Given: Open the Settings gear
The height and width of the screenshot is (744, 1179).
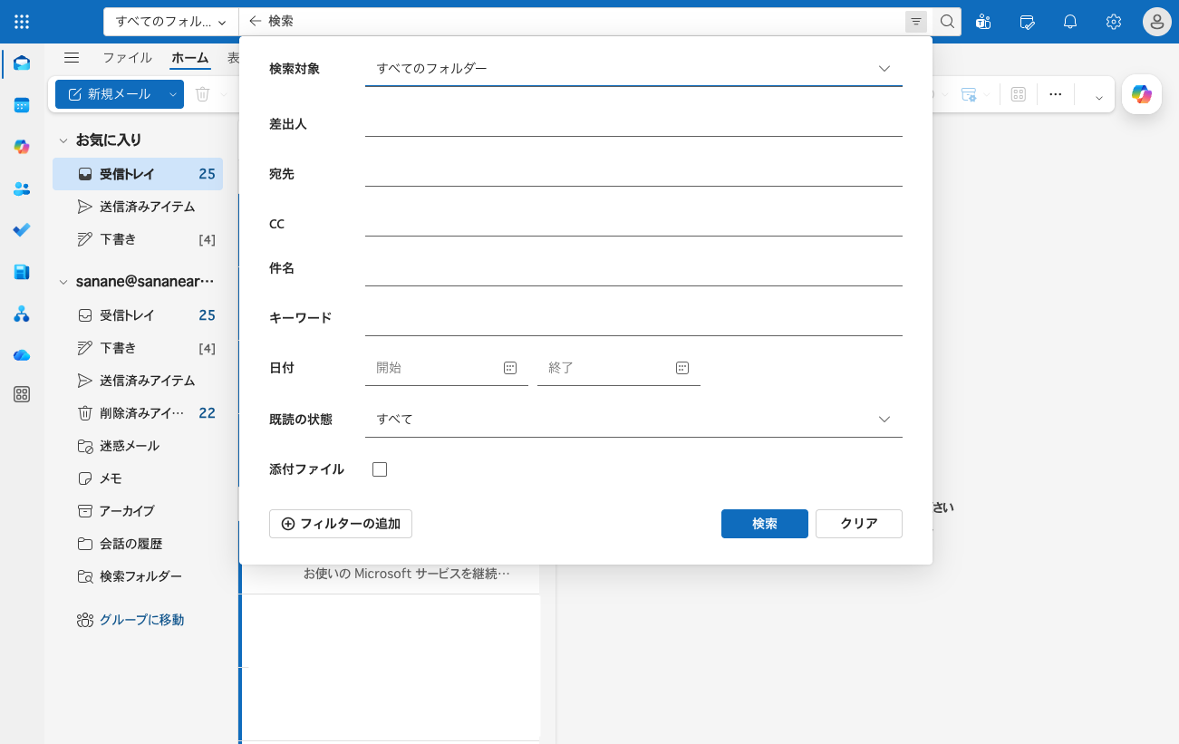Looking at the screenshot, I should pos(1114,22).
